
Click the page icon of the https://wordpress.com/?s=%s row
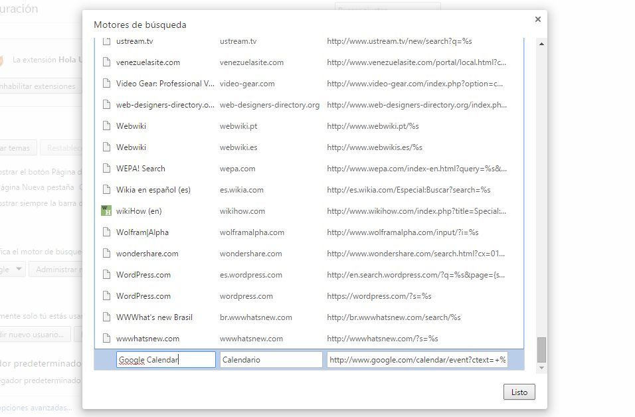[x=106, y=296]
